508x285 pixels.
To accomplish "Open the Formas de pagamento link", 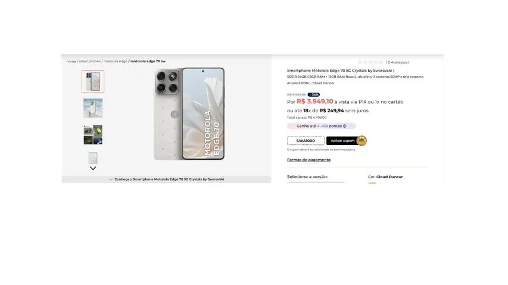I will [308, 160].
